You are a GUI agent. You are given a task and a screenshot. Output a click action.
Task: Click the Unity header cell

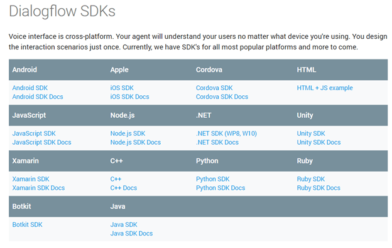(x=305, y=115)
